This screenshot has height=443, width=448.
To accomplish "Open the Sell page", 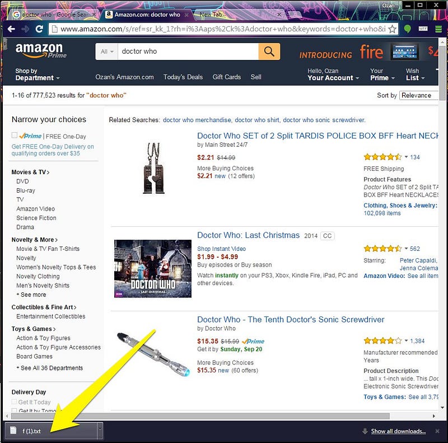I will (x=256, y=77).
